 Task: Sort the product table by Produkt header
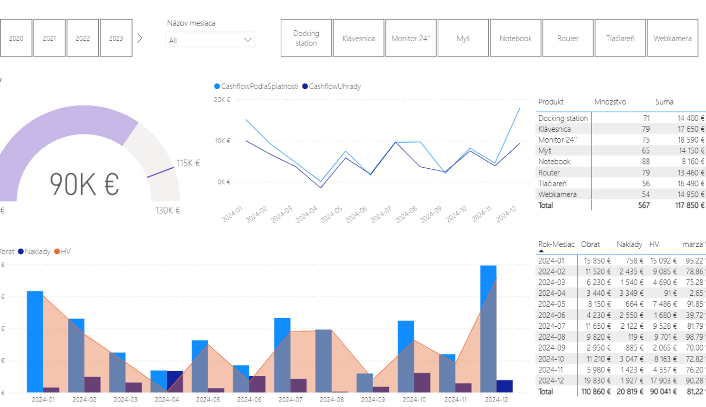[551, 101]
